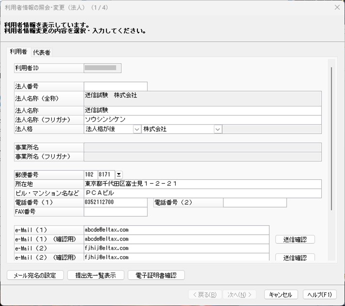Screen dimensions: 345x306
Task: Switch to the 代表者 tab
Action: point(42,52)
